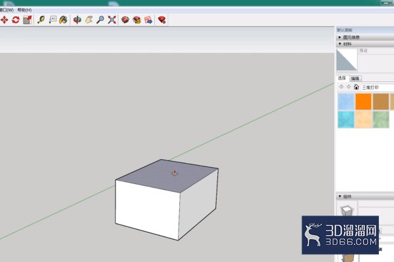The image size is (394, 262).
Task: Select the Paint Bucket tool
Action: point(63,20)
